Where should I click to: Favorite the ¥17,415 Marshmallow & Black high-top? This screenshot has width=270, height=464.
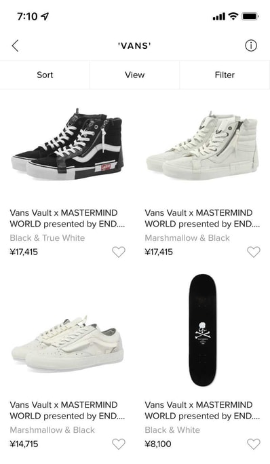(x=254, y=252)
